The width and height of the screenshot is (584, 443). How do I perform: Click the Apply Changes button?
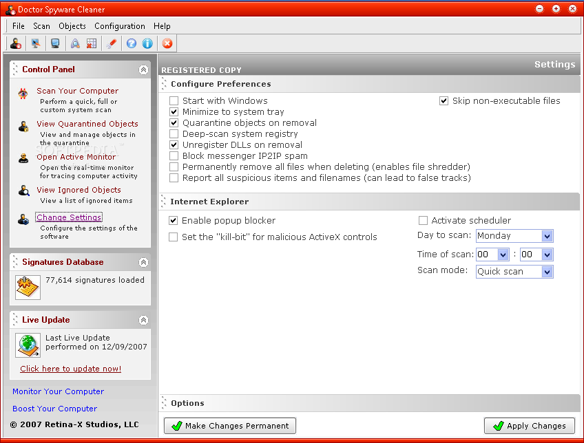coord(529,426)
